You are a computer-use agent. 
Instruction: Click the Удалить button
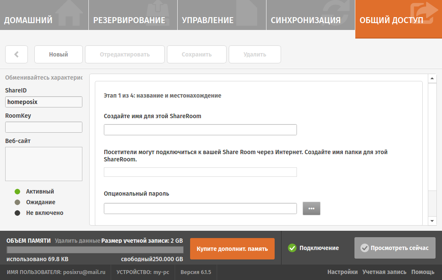tap(255, 54)
